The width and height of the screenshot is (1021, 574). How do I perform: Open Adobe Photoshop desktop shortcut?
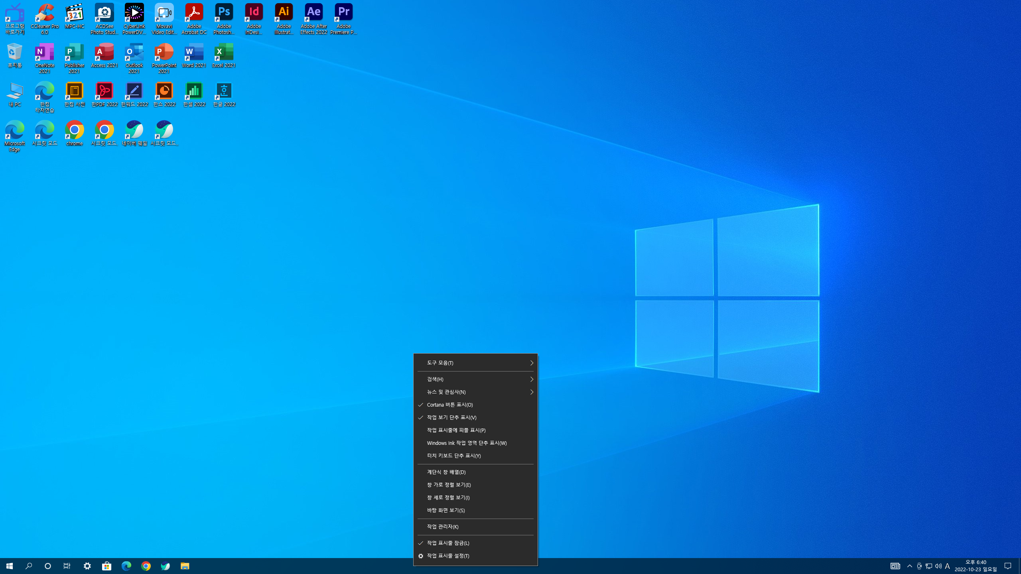(224, 19)
